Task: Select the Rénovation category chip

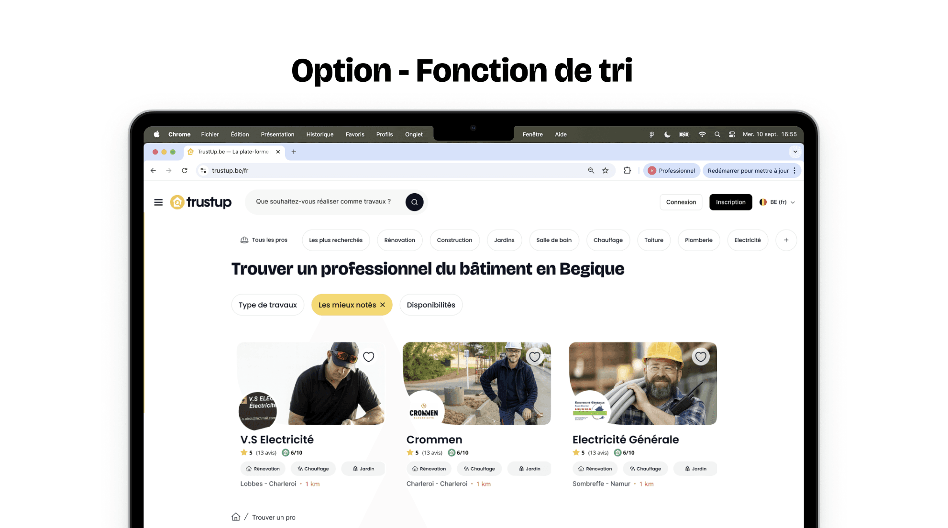Action: pyautogui.click(x=400, y=240)
